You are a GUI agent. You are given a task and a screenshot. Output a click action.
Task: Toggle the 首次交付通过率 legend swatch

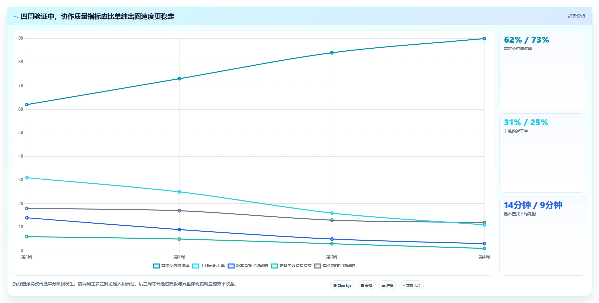(156, 266)
